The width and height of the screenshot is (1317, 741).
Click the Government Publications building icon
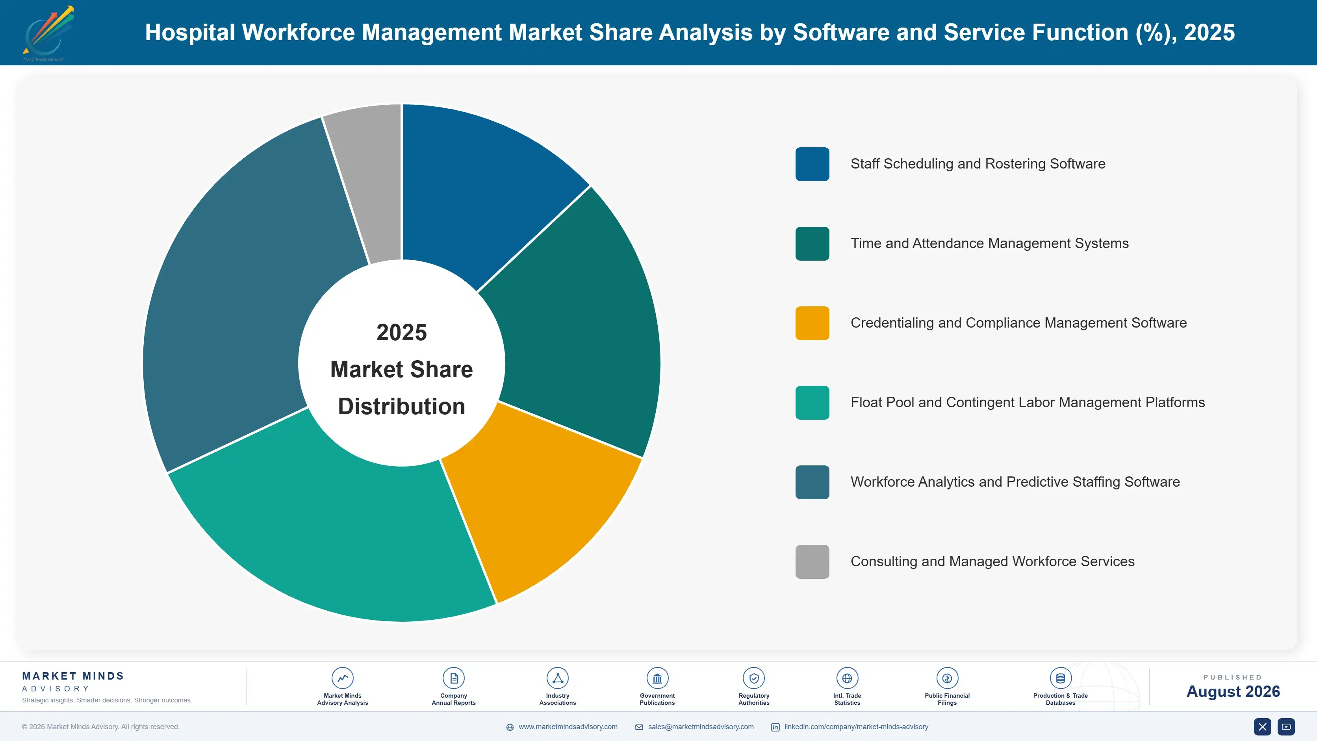[657, 678]
